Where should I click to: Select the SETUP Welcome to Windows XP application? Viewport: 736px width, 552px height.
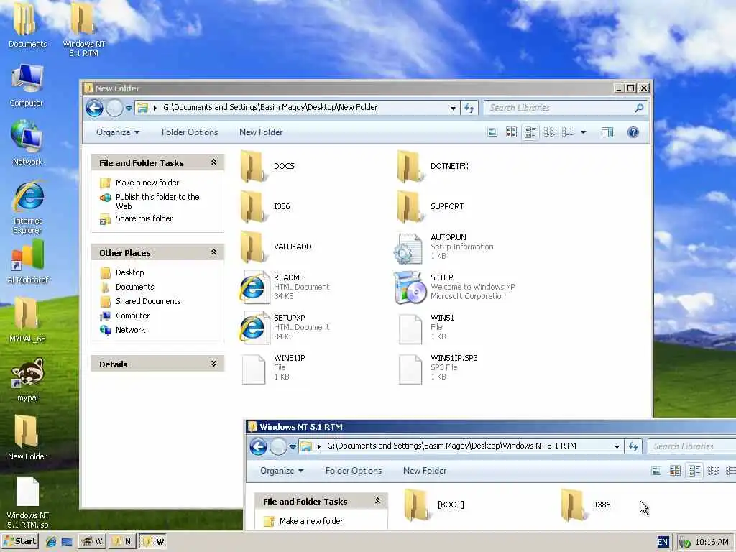pyautogui.click(x=454, y=287)
